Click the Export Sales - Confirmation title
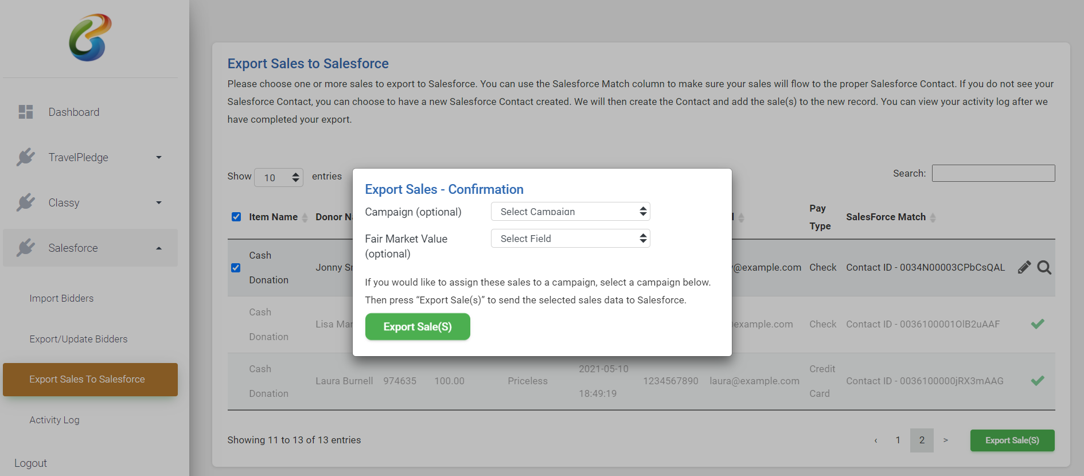Image resolution: width=1084 pixels, height=476 pixels. coord(444,189)
